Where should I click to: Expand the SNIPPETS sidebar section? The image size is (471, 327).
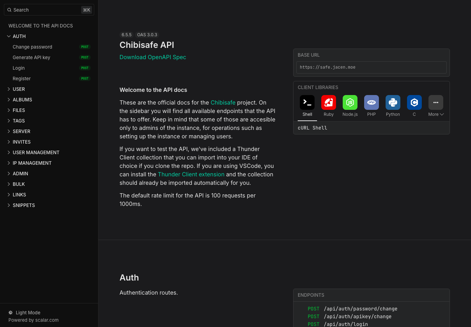[9, 205]
